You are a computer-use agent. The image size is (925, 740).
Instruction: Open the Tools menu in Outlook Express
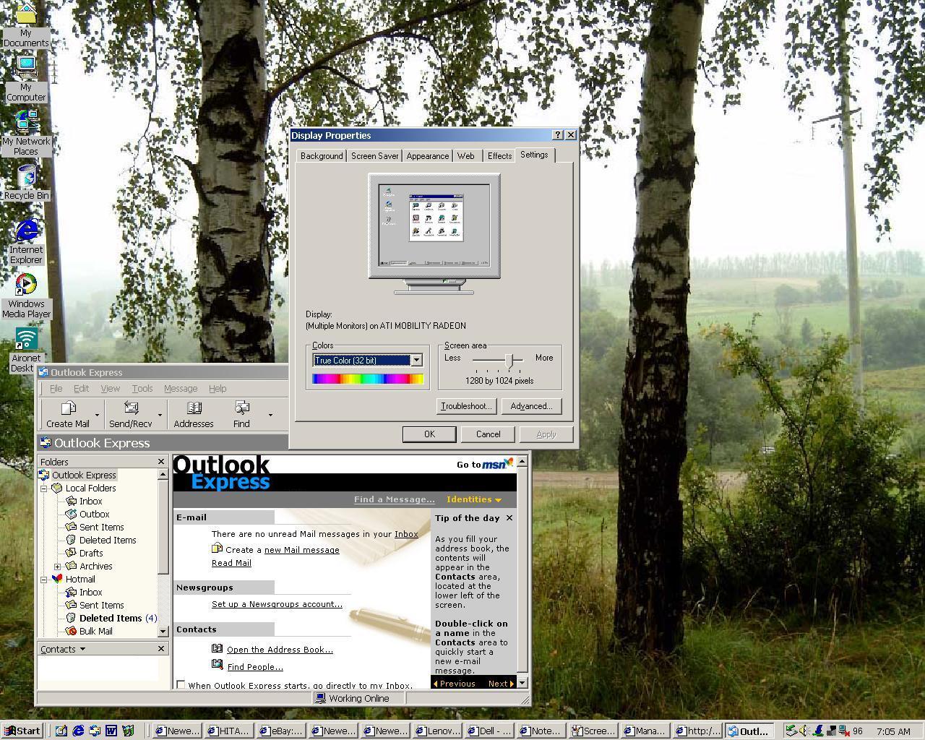[142, 388]
